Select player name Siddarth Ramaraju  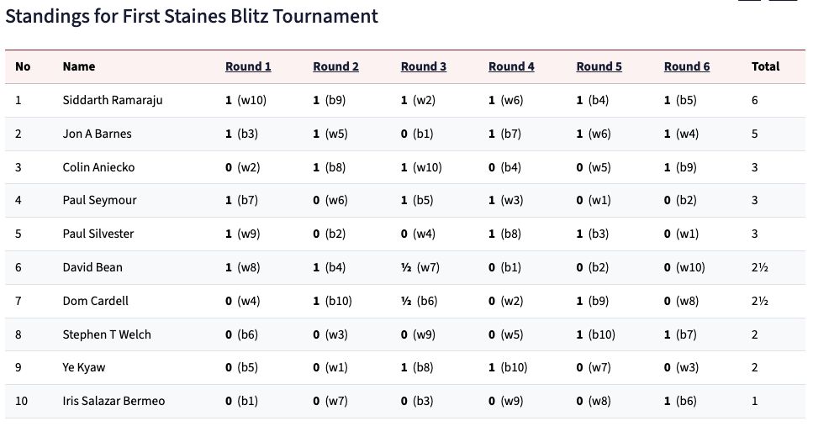[113, 100]
